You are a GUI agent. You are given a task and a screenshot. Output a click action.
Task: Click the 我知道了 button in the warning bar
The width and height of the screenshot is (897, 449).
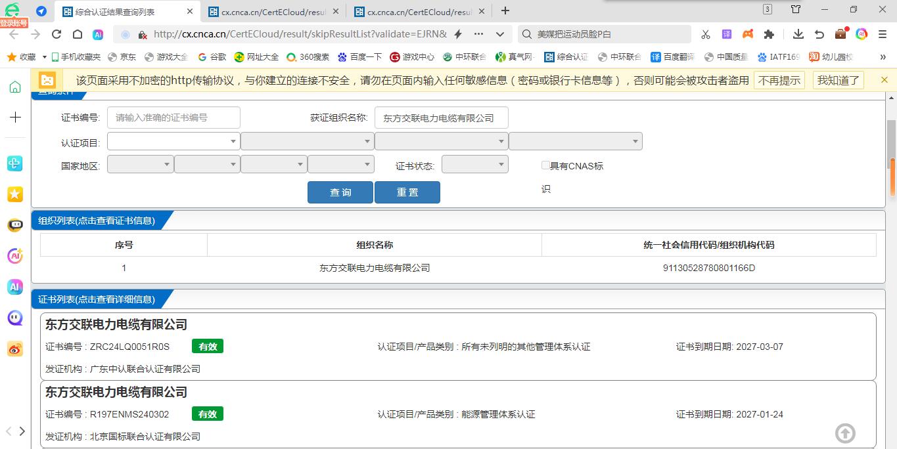coord(839,80)
